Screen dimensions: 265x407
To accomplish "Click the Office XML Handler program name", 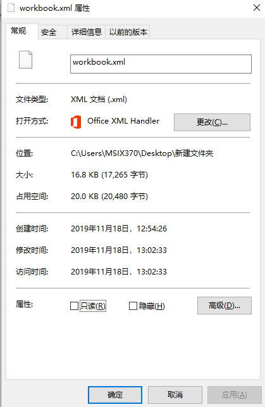I will (123, 121).
